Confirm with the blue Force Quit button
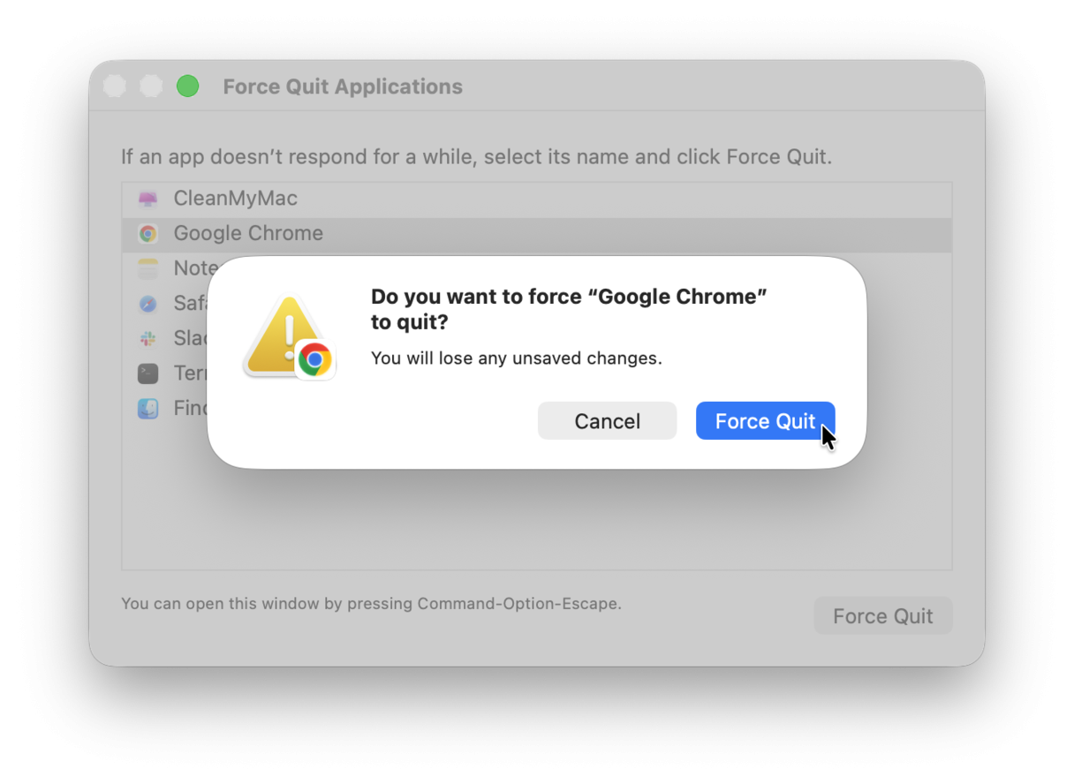 tap(765, 420)
